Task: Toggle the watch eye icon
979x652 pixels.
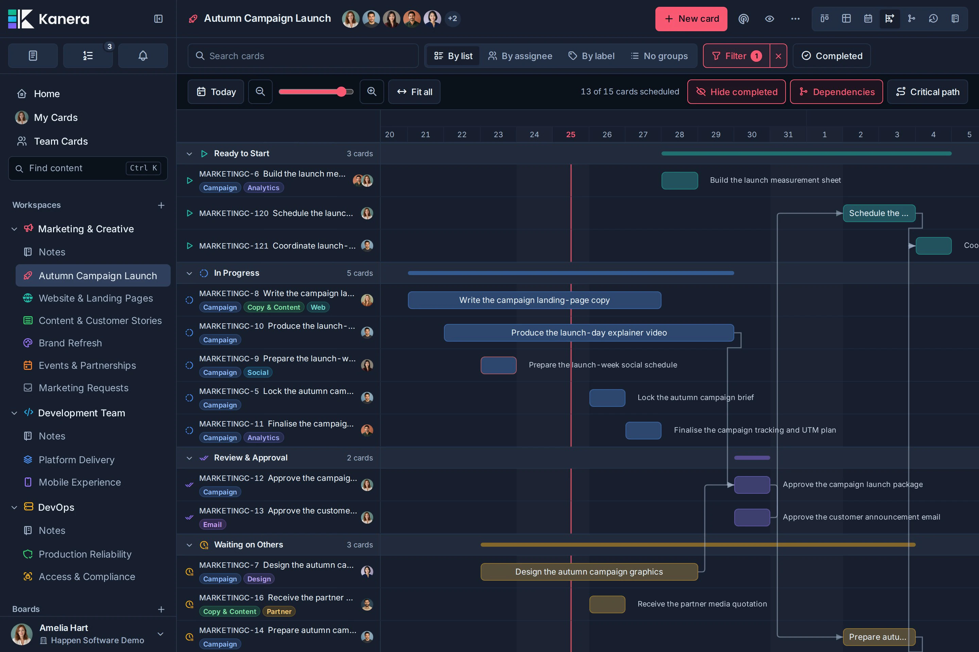Action: (769, 19)
